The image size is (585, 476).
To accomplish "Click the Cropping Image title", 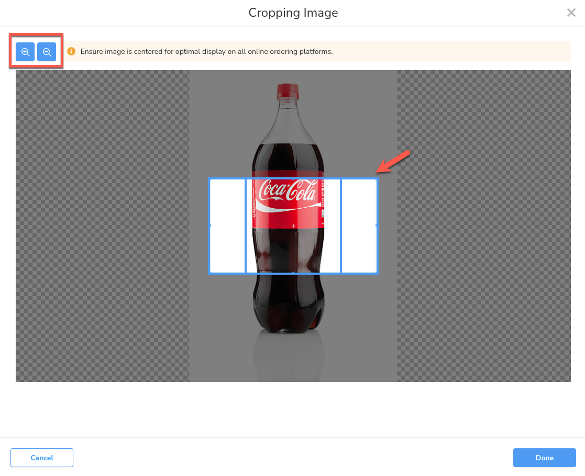I will pyautogui.click(x=293, y=13).
